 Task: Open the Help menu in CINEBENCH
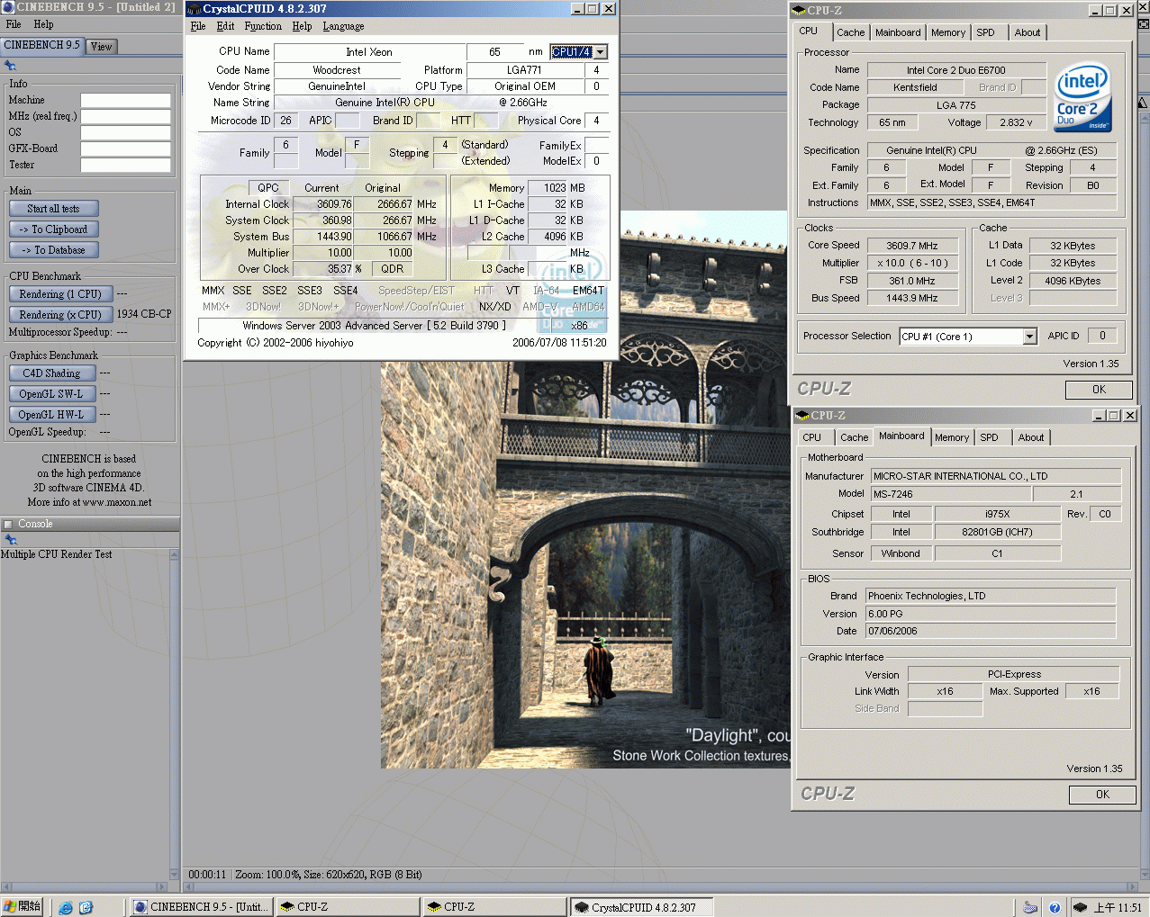tap(43, 24)
